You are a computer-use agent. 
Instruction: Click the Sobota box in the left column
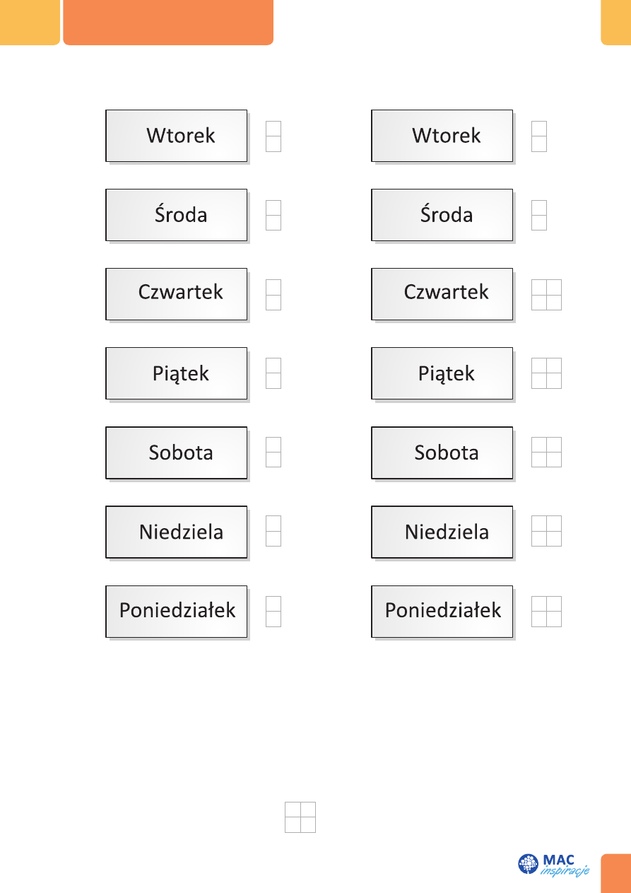(x=177, y=453)
